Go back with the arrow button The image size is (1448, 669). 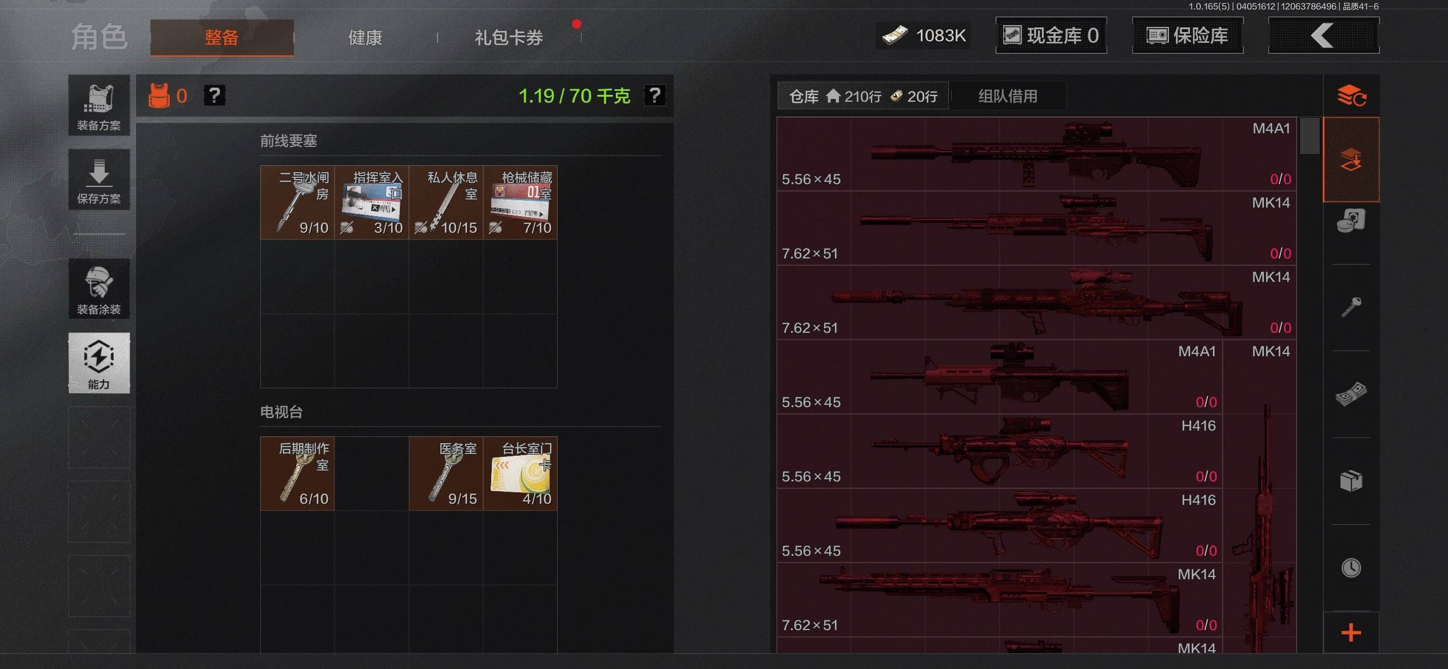tap(1324, 35)
